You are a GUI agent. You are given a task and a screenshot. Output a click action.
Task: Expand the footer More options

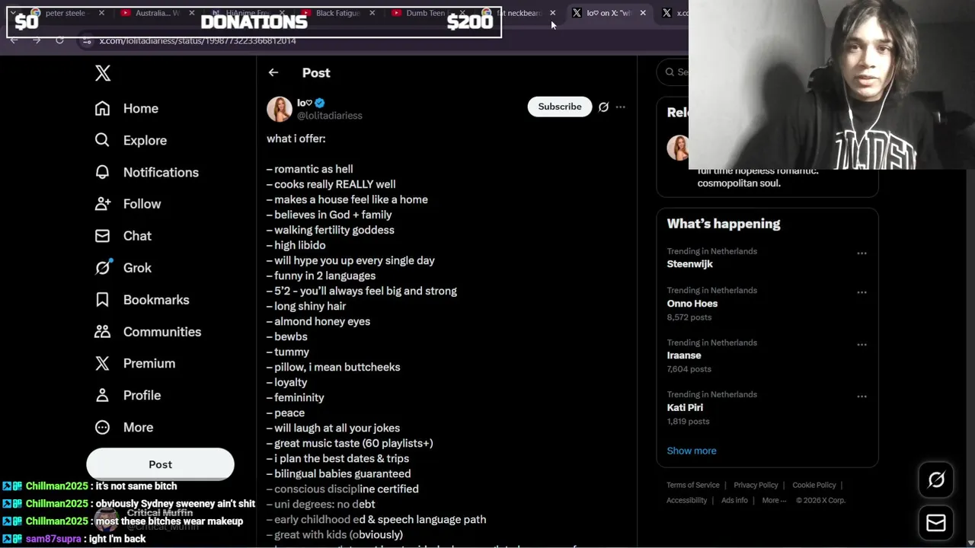774,501
